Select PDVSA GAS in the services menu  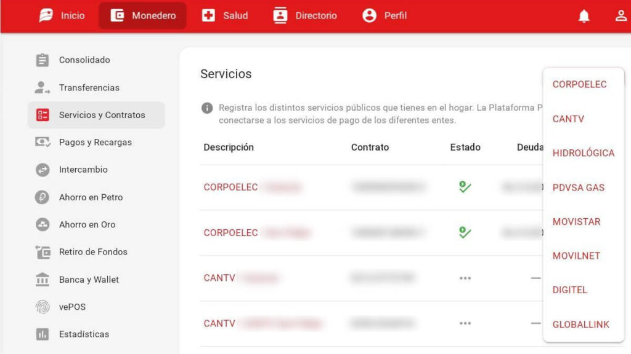[578, 187]
